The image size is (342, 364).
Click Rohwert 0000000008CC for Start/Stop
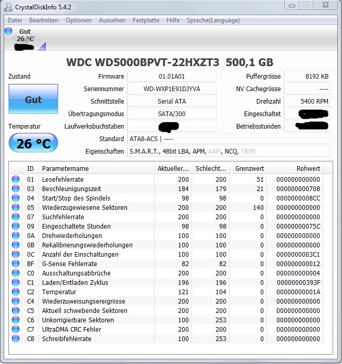tap(298, 198)
